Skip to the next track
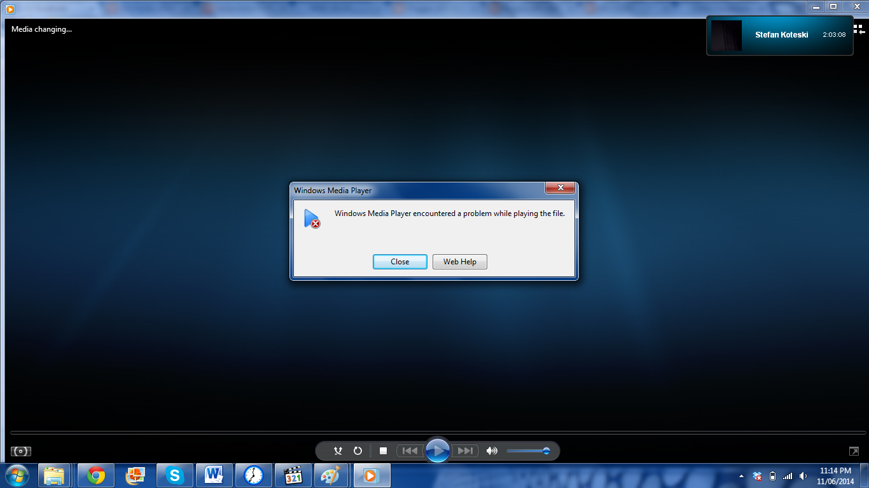This screenshot has width=869, height=488. pyautogui.click(x=465, y=451)
